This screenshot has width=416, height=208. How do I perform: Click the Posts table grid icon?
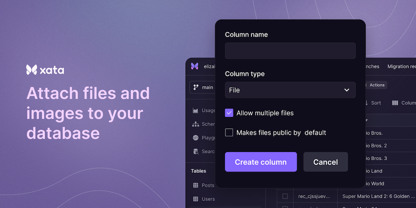click(x=195, y=185)
